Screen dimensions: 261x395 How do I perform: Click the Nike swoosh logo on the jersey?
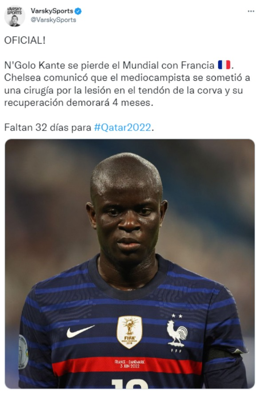[80, 331]
